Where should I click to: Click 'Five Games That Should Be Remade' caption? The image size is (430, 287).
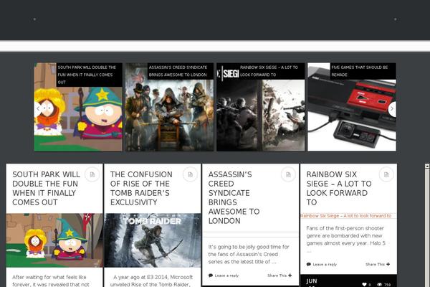click(360, 71)
